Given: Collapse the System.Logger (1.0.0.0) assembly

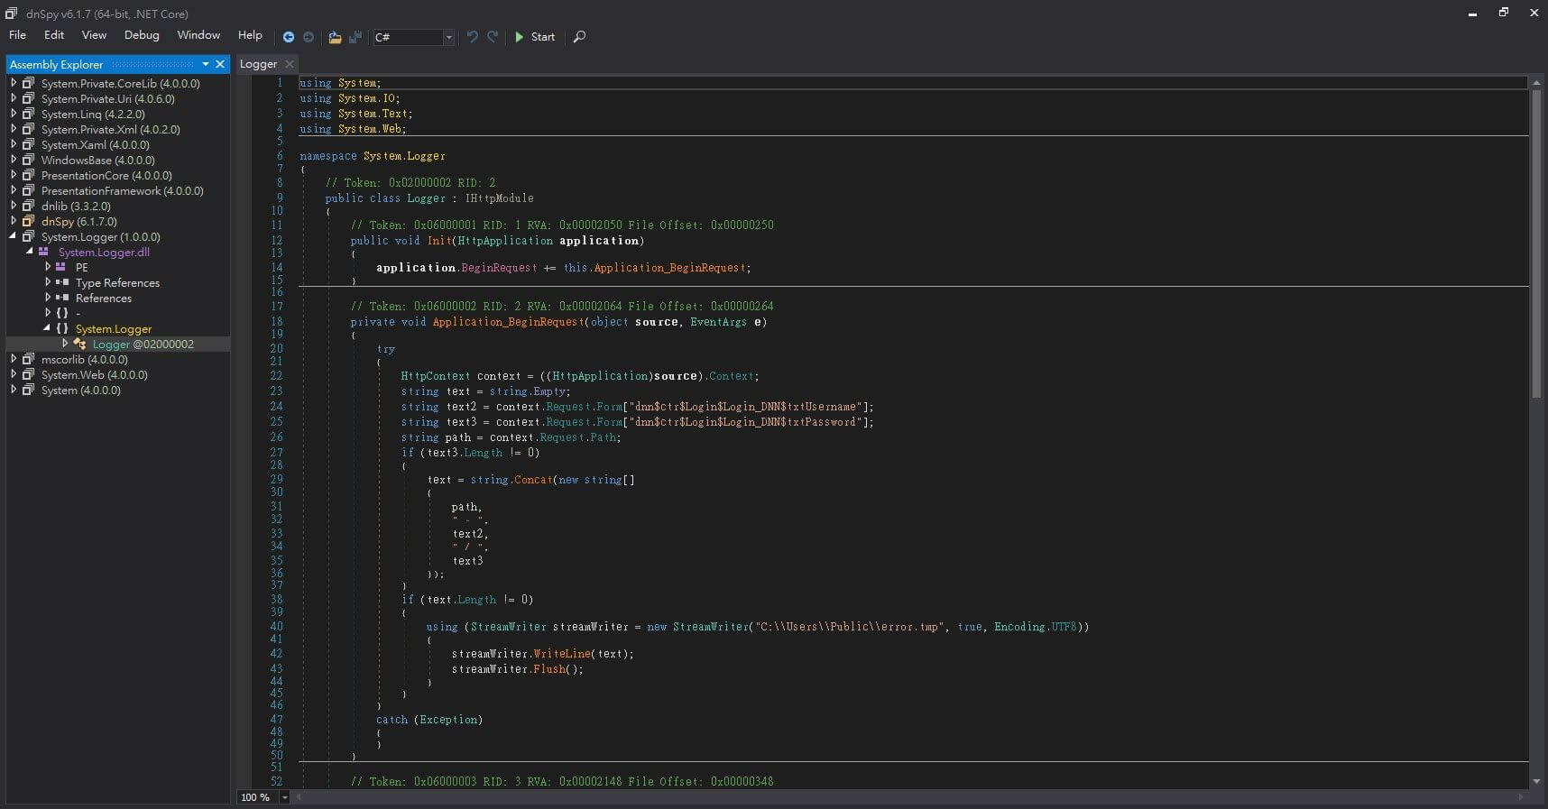Looking at the screenshot, I should (x=14, y=236).
